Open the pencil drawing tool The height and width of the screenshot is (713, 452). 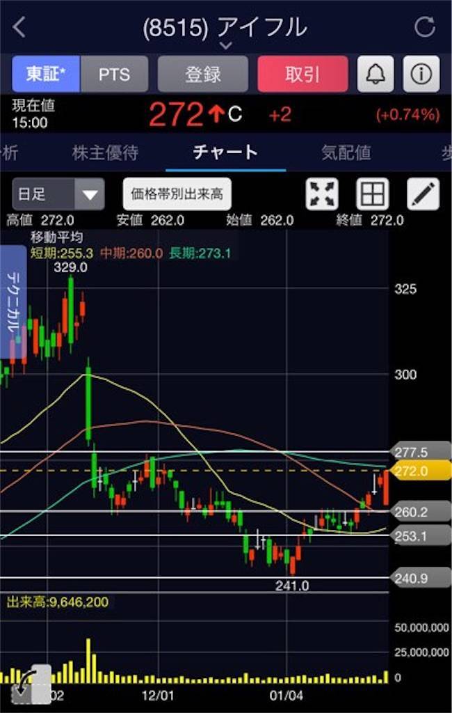[423, 194]
